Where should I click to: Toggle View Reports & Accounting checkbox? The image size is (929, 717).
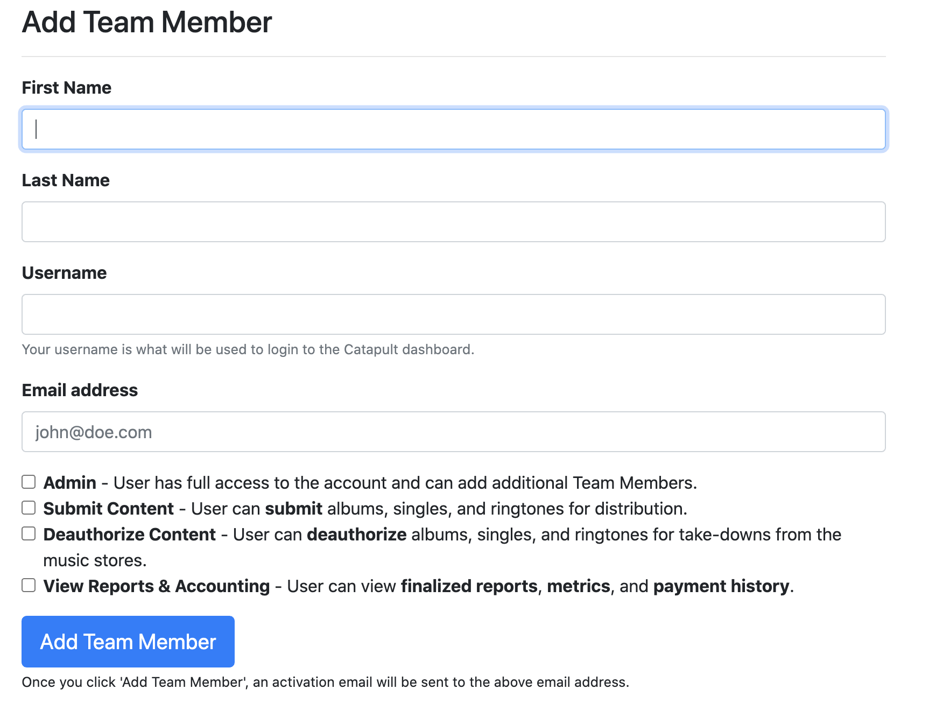pos(29,585)
